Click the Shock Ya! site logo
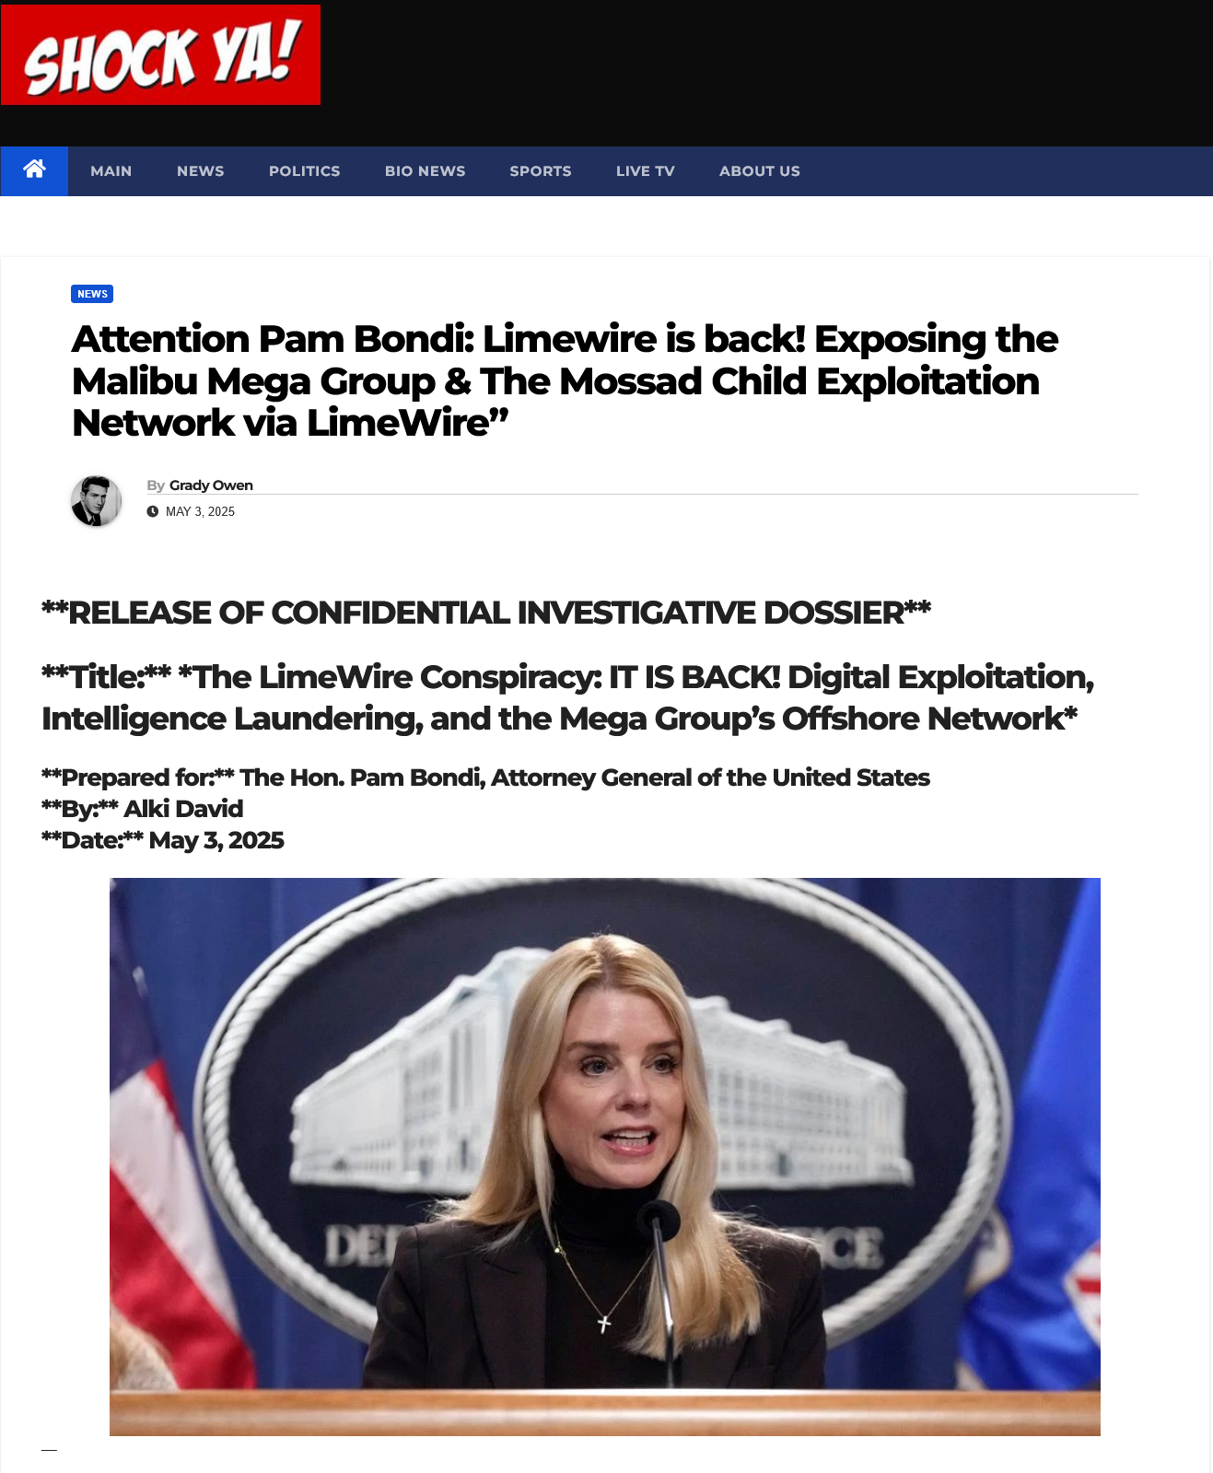1213x1473 pixels. pyautogui.click(x=160, y=55)
